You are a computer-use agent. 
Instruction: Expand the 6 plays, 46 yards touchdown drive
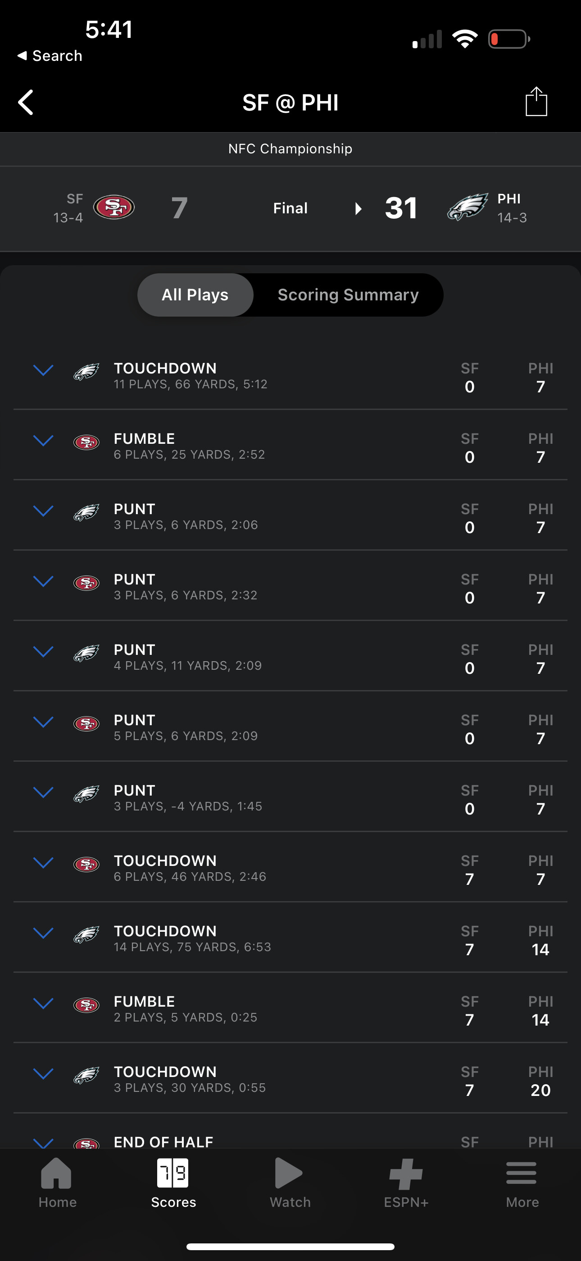tap(43, 862)
